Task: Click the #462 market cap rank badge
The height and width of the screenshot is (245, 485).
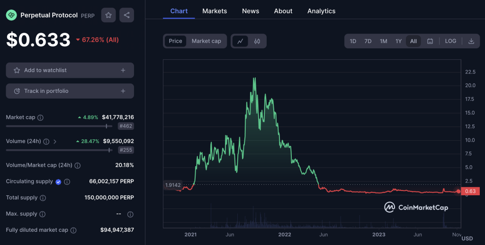Action: click(x=126, y=126)
